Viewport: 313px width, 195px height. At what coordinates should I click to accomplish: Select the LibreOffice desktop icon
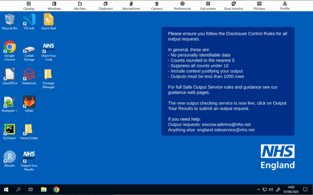click(9, 76)
